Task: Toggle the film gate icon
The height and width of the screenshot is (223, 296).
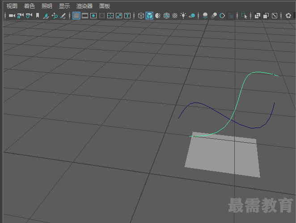Action: [85, 16]
